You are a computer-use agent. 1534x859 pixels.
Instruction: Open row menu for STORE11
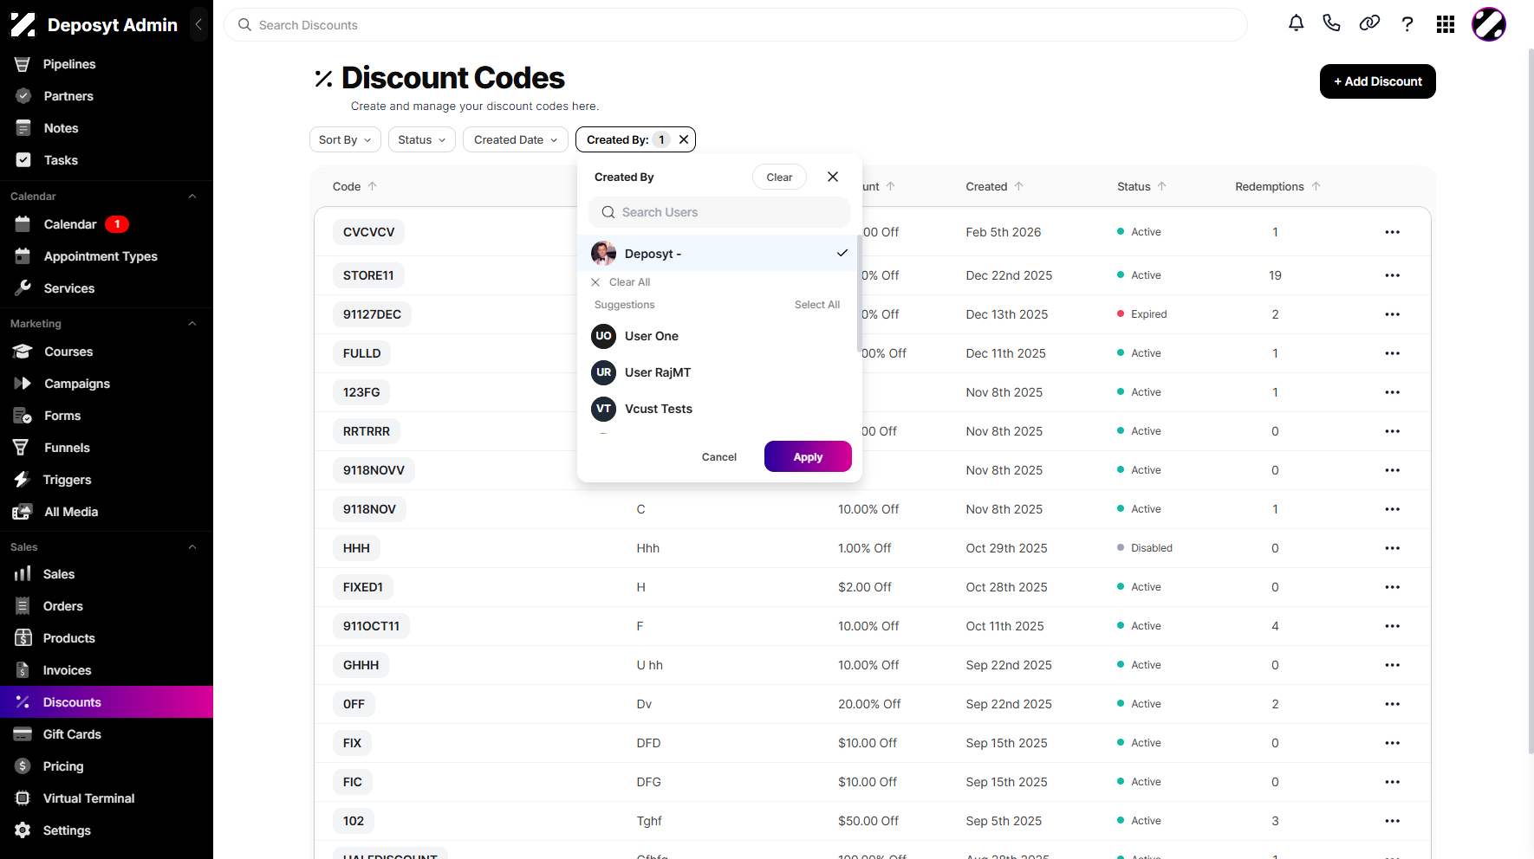pyautogui.click(x=1392, y=275)
